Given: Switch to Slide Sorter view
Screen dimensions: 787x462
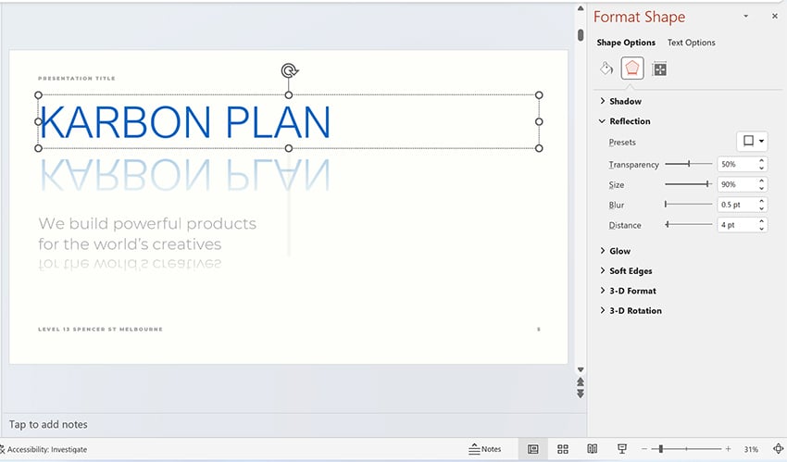Looking at the screenshot, I should click(x=562, y=449).
